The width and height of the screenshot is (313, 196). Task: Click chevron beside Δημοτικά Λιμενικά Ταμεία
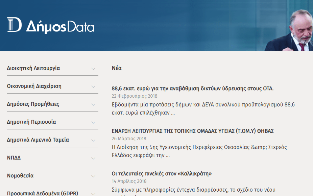(93, 140)
